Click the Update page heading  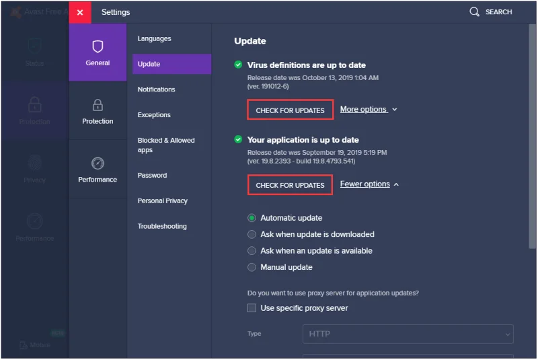point(250,41)
